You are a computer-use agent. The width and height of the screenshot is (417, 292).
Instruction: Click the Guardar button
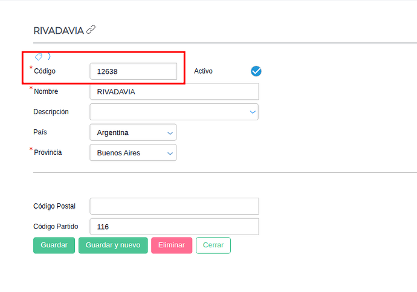tap(54, 245)
